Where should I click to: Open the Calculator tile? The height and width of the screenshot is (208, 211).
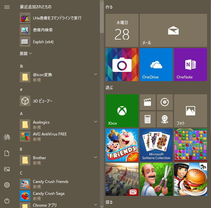click(148, 119)
